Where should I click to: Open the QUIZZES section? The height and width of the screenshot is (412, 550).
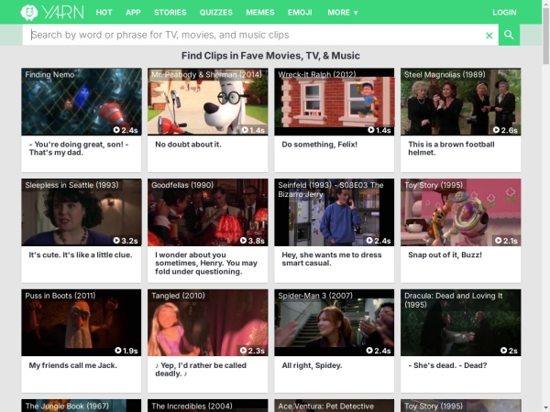point(216,13)
